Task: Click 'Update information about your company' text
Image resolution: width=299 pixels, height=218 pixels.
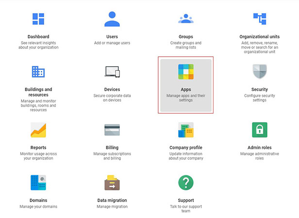Action: 186,156
